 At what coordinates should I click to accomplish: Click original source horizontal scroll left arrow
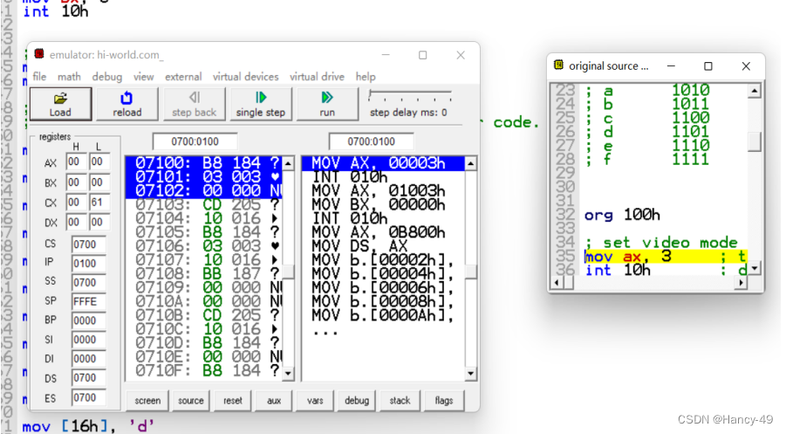(x=557, y=283)
